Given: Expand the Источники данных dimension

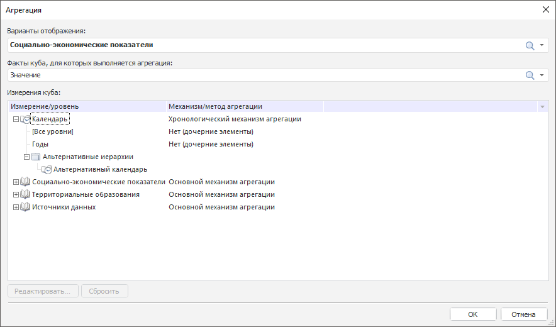Looking at the screenshot, I should coord(16,207).
